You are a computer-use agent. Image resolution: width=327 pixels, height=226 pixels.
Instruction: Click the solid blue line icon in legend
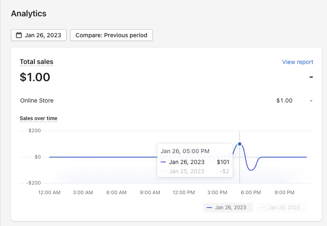tap(210, 207)
